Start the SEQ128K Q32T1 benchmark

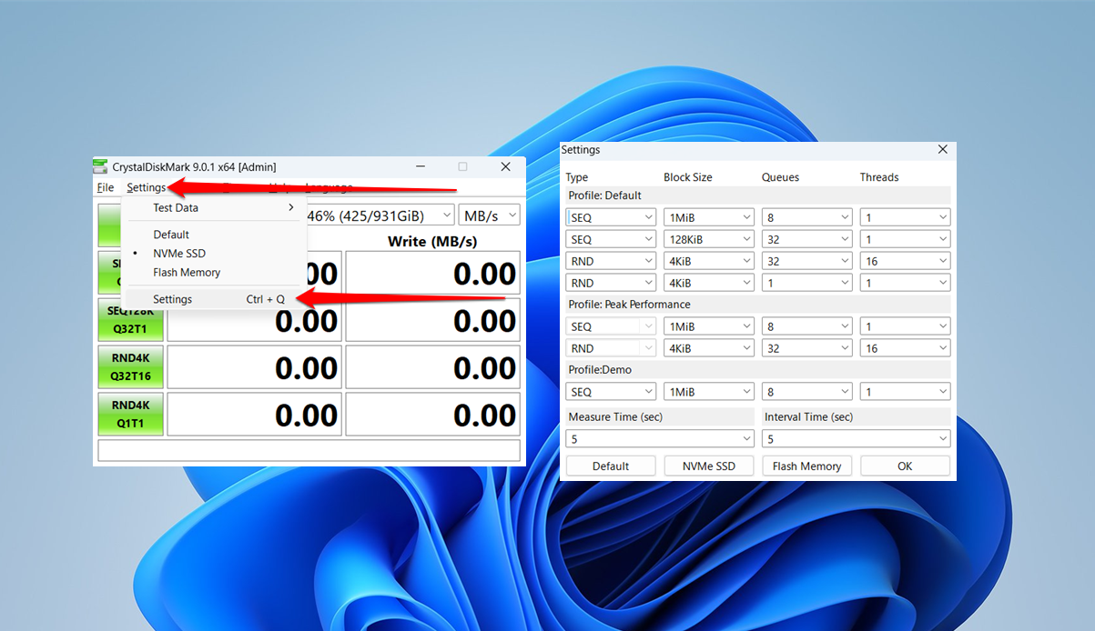[130, 320]
